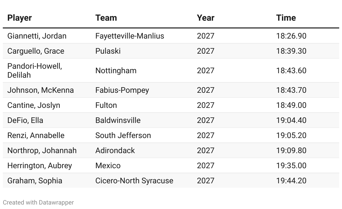Viewport: 342px width, 209px height.
Task: Click the 19:35.00 time value
Action: coord(291,166)
